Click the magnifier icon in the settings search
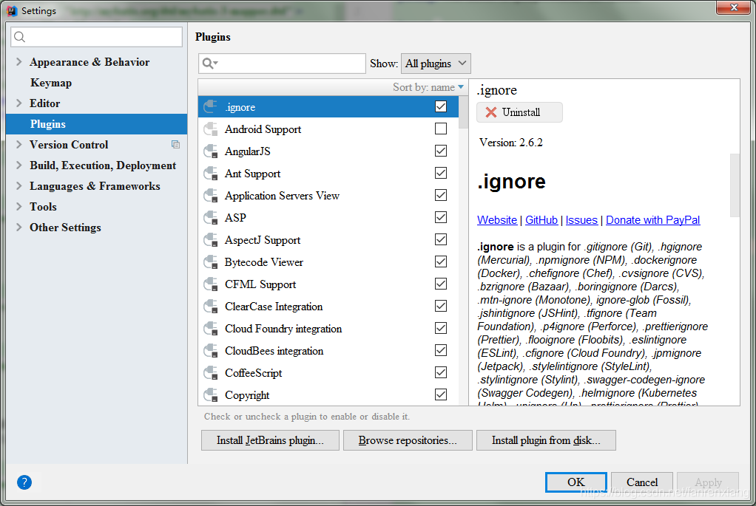 19,36
